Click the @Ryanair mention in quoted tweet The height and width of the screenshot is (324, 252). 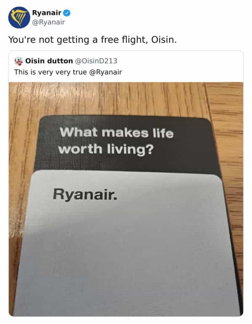coord(106,72)
